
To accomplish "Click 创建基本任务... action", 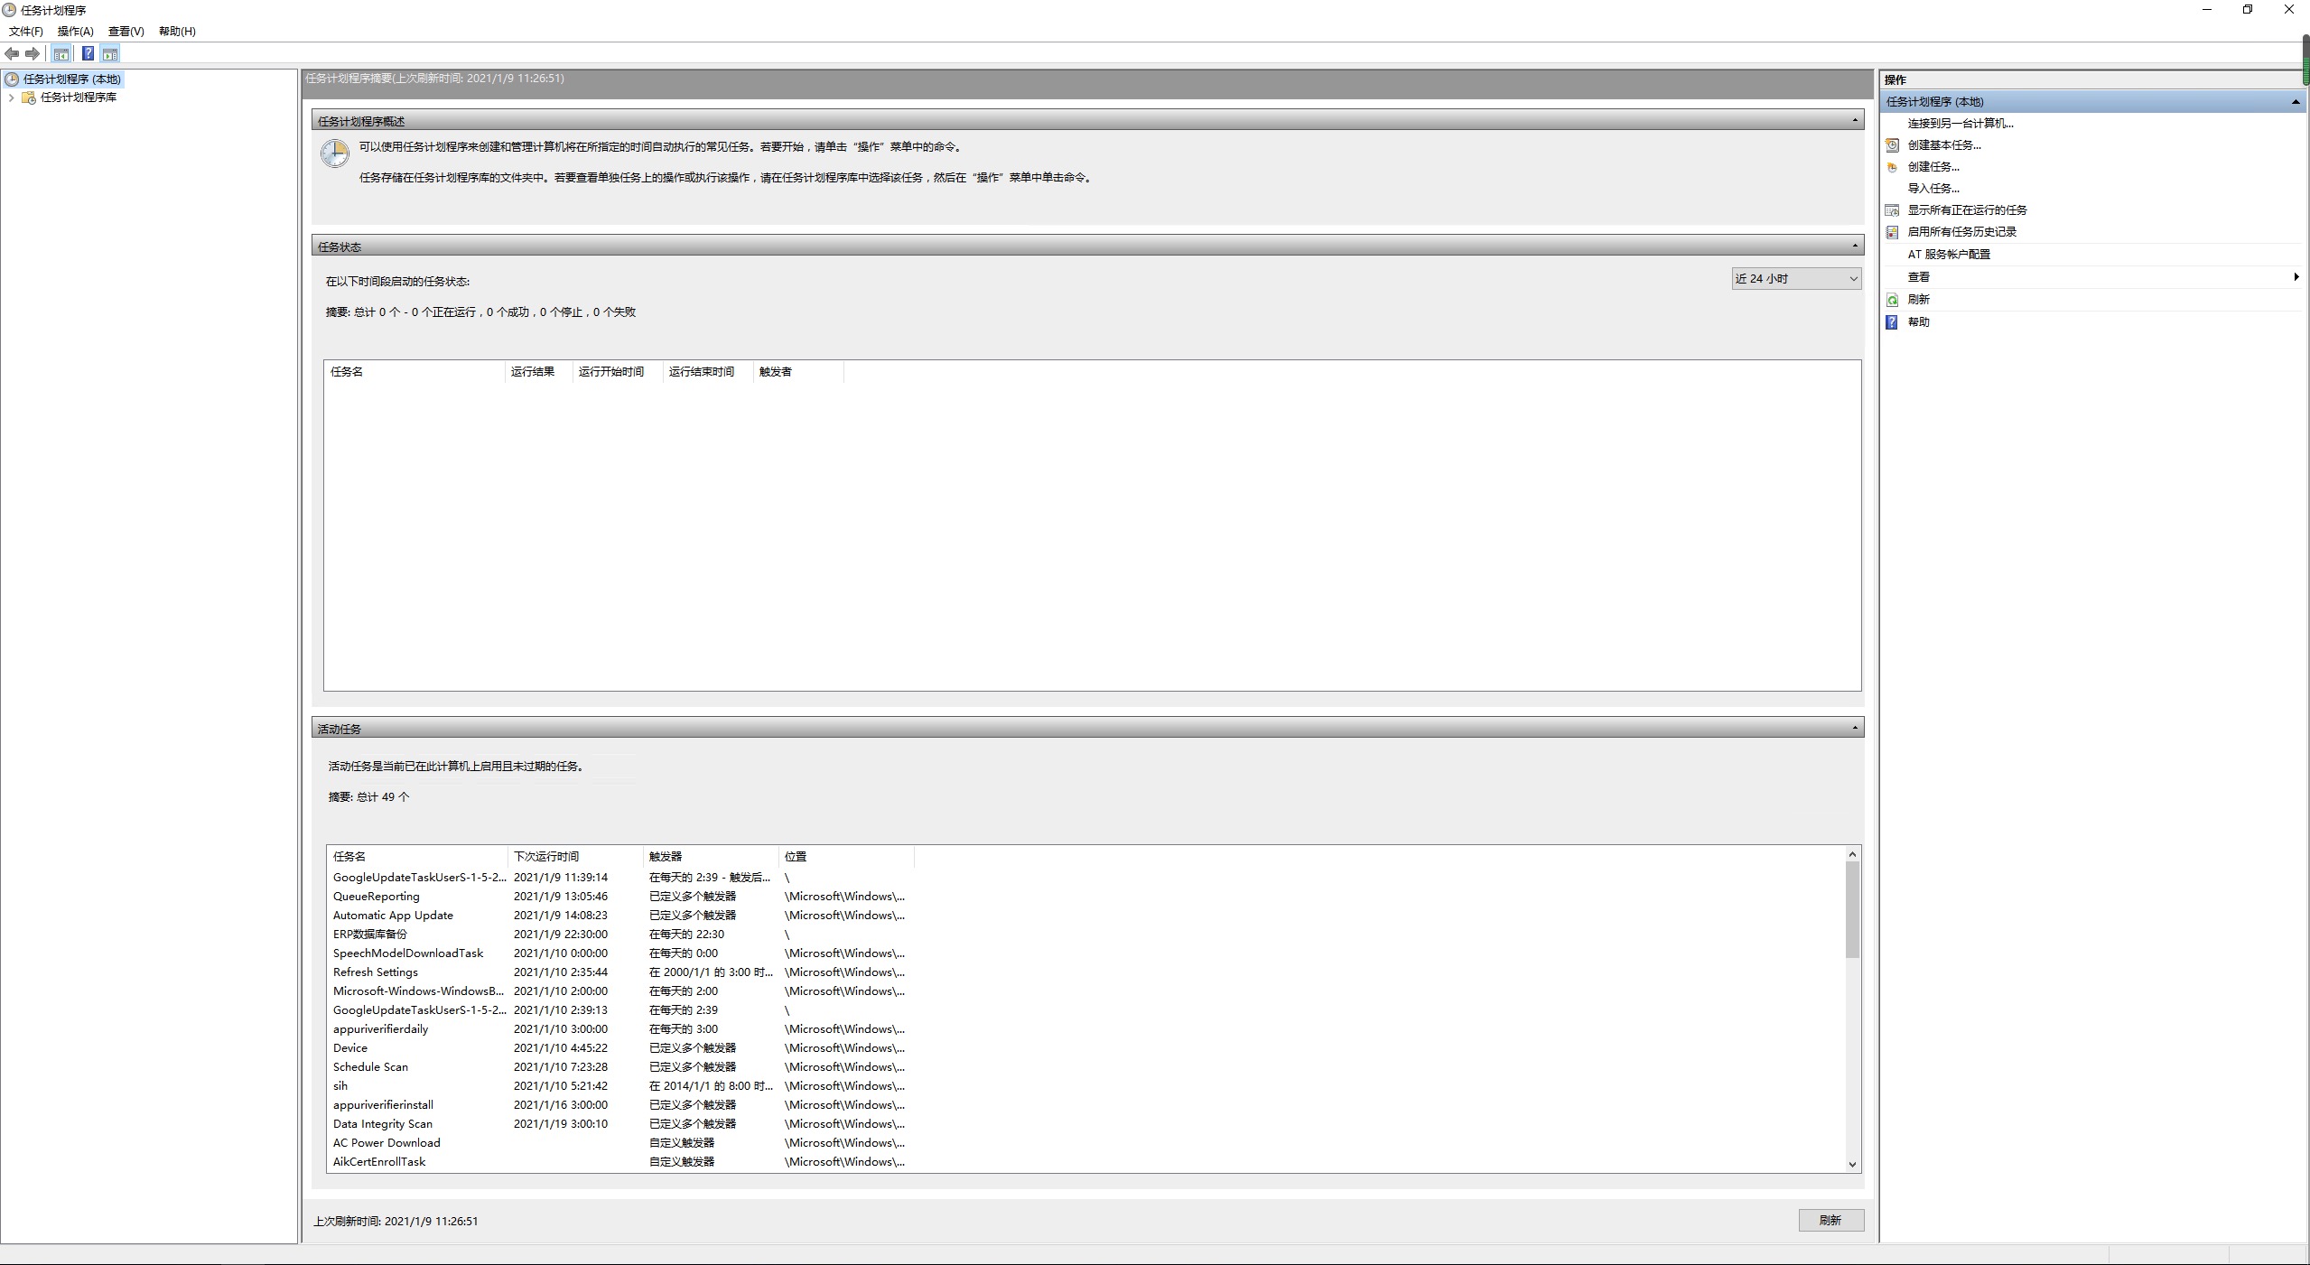I will (x=1944, y=145).
